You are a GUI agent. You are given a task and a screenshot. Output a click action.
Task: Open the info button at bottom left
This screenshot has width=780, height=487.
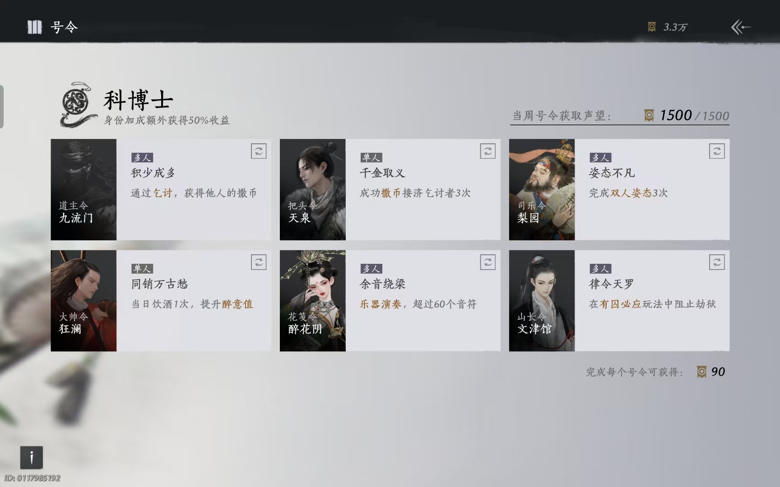click(32, 458)
